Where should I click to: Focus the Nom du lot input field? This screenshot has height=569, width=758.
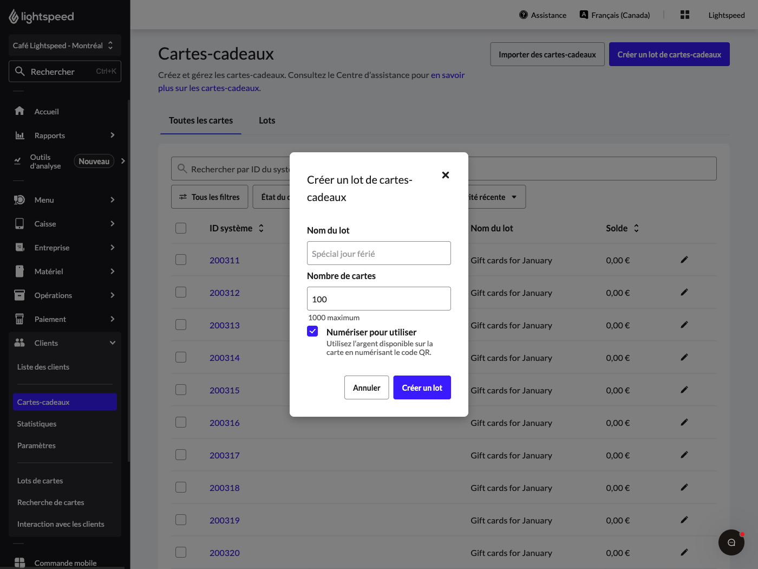click(379, 253)
